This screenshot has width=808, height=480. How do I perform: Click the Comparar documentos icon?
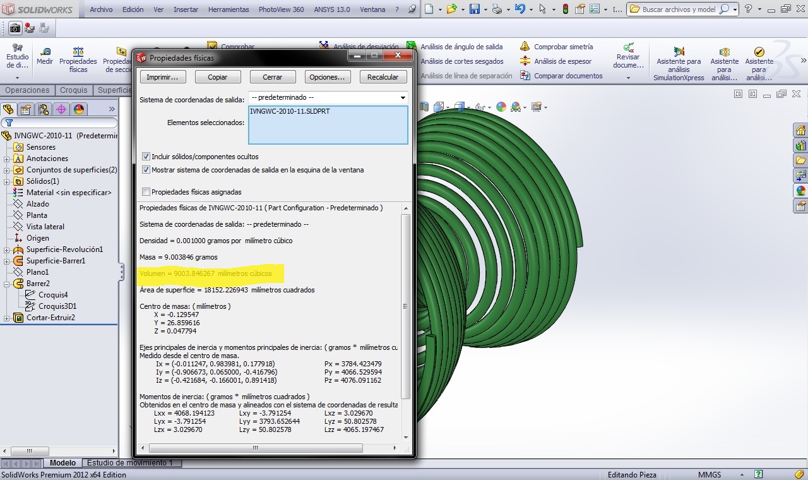(525, 76)
